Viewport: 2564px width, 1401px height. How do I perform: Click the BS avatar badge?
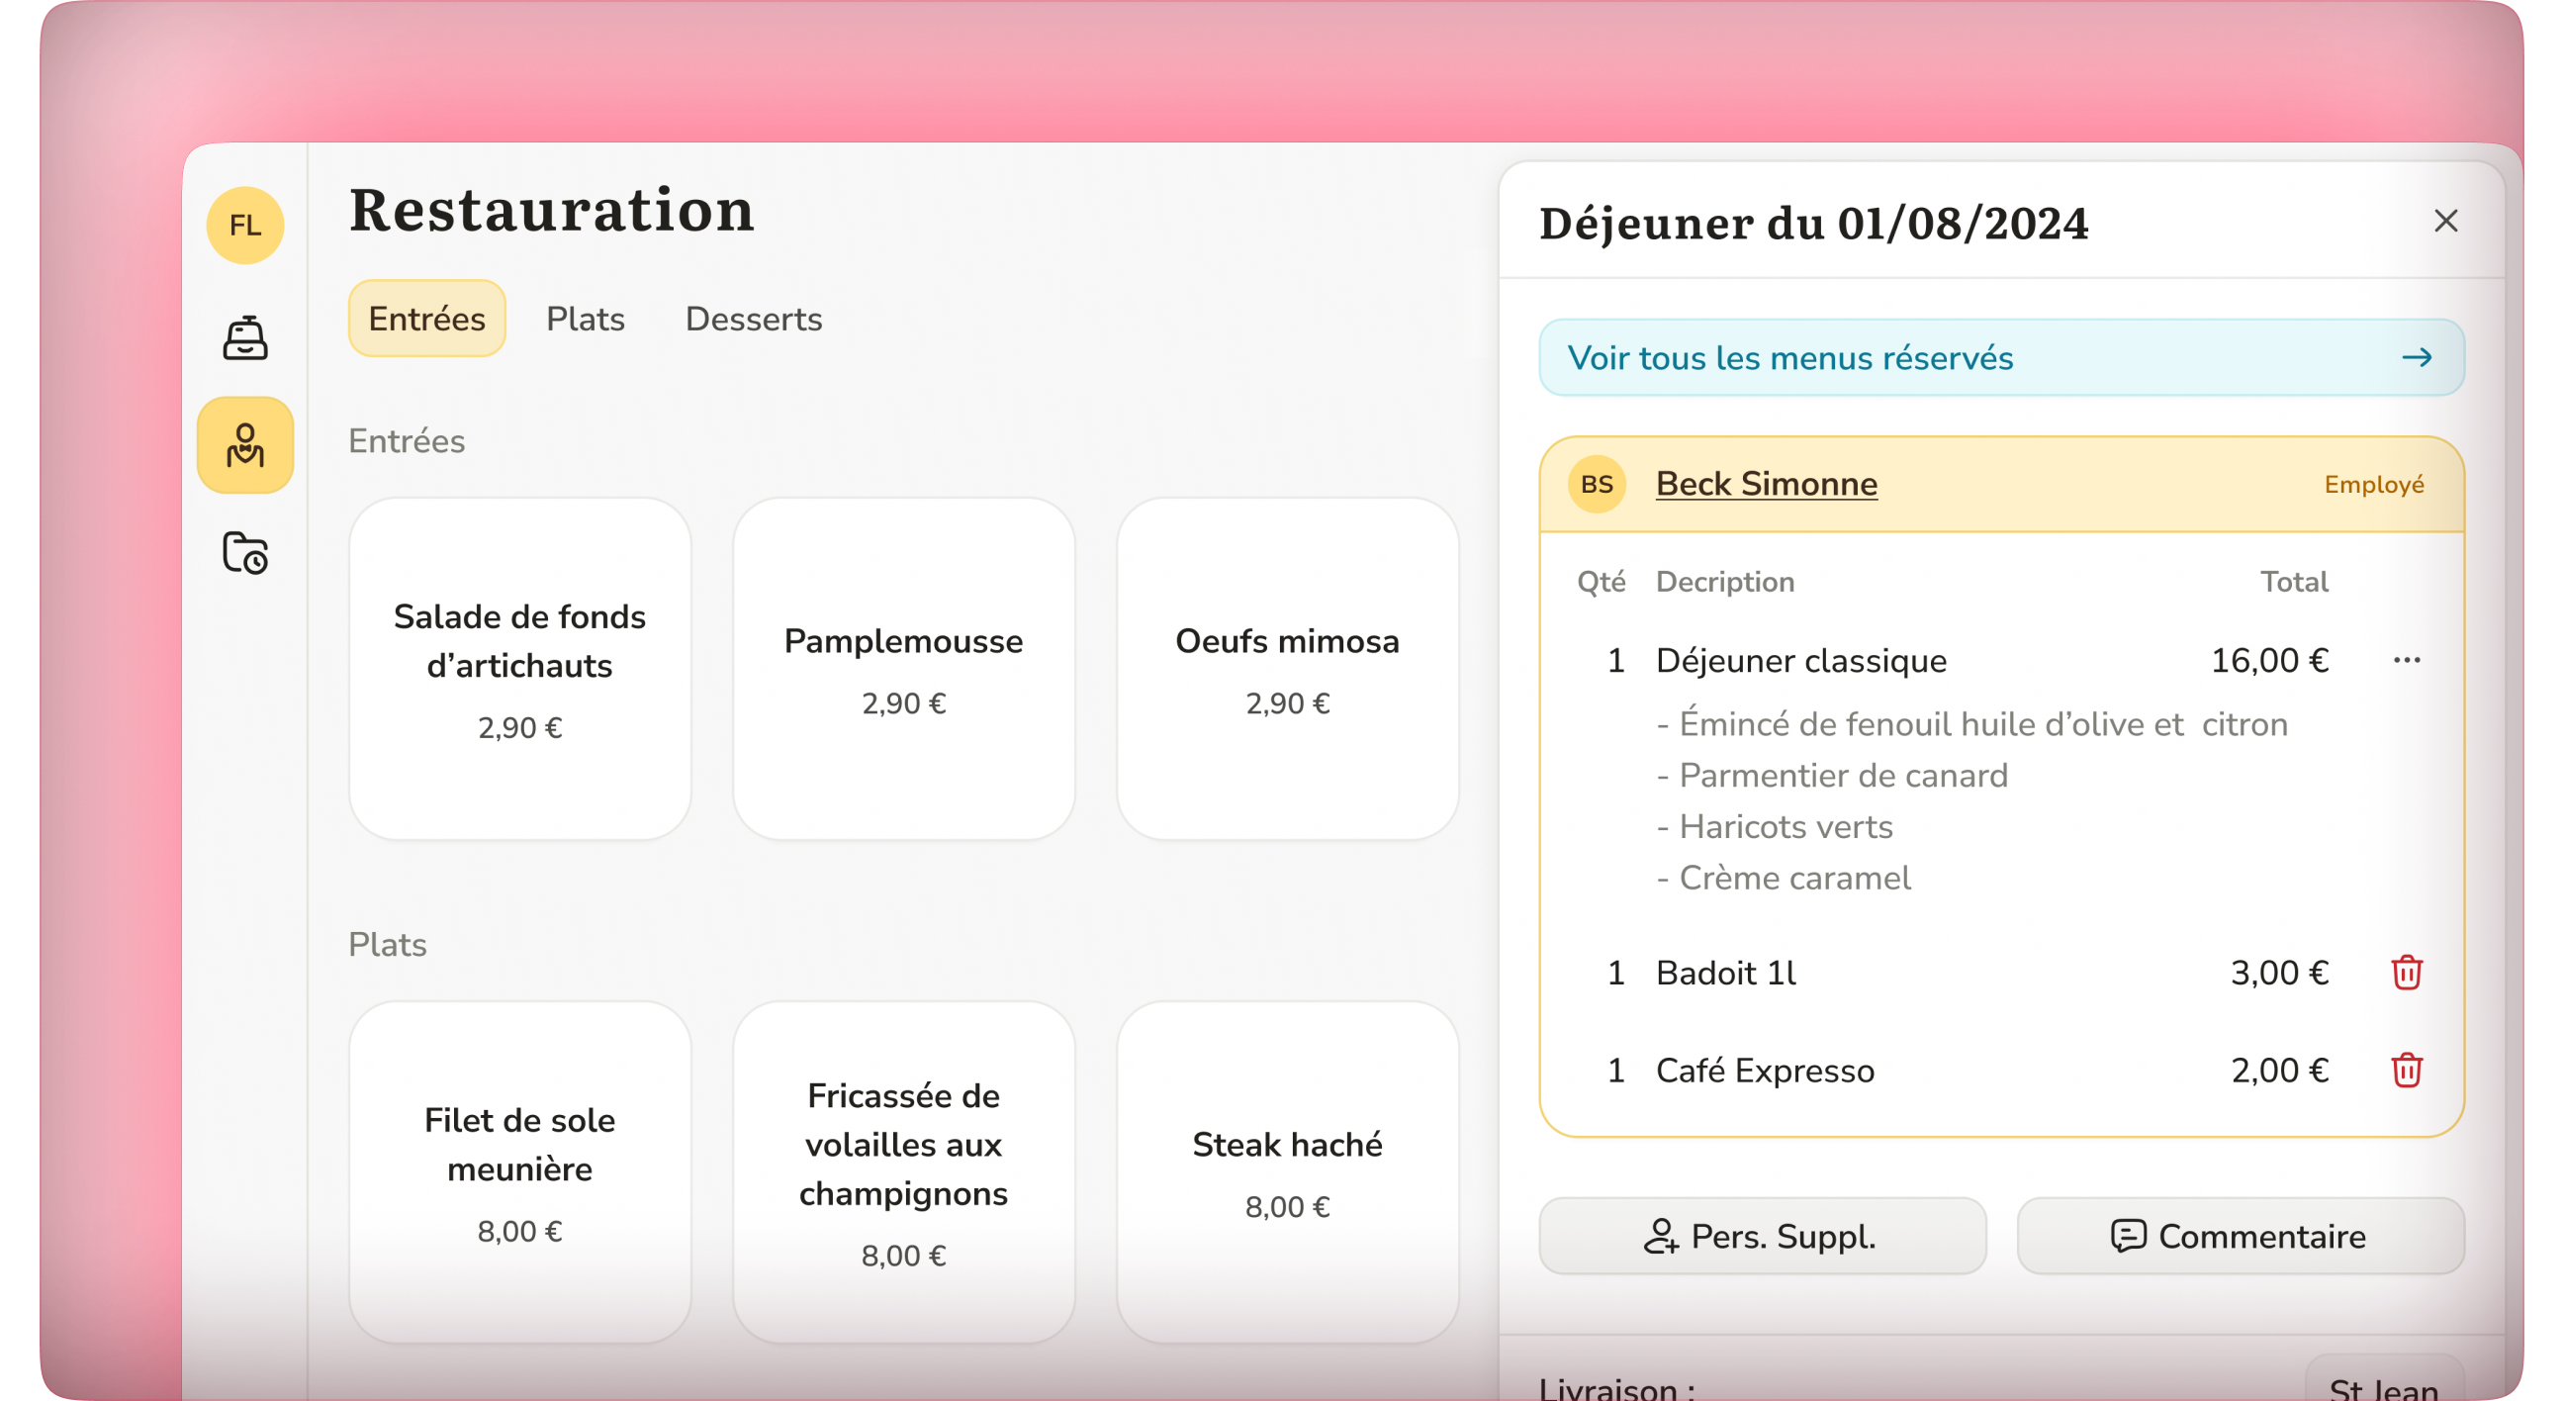coord(1597,484)
